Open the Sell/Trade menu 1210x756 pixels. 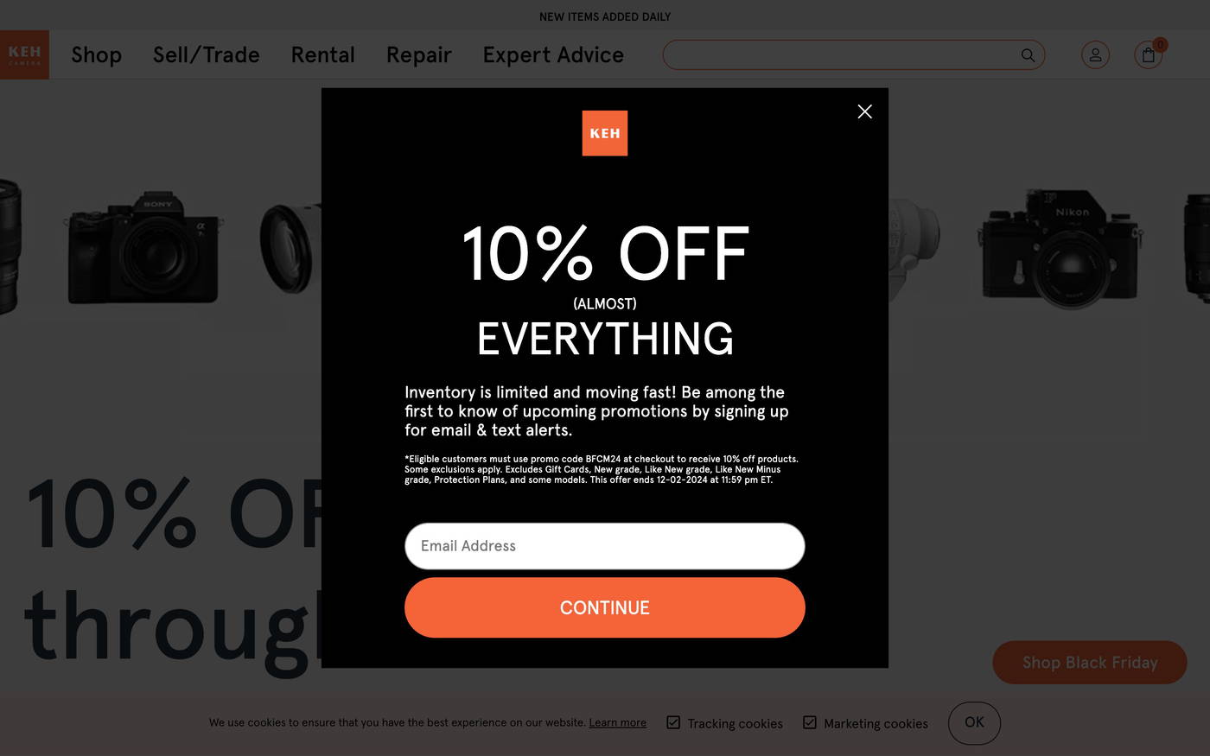[x=207, y=55]
